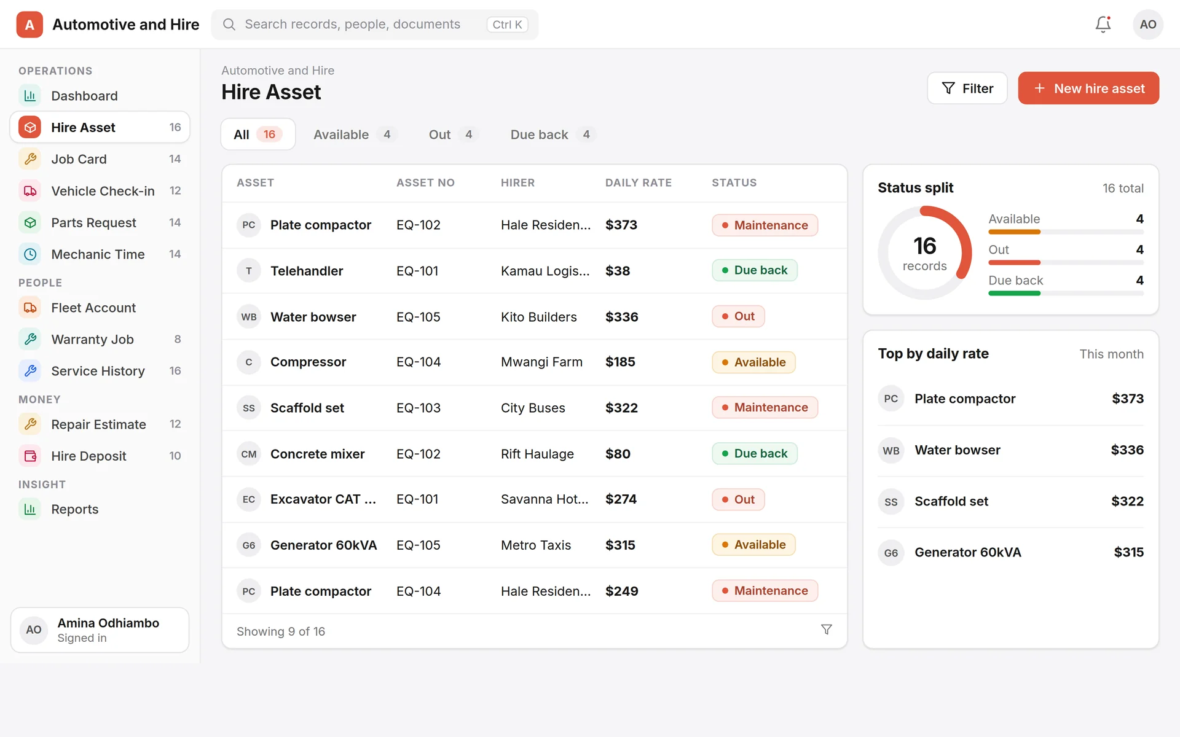
Task: Click the Hire Deposit wallet icon
Action: pos(30,456)
